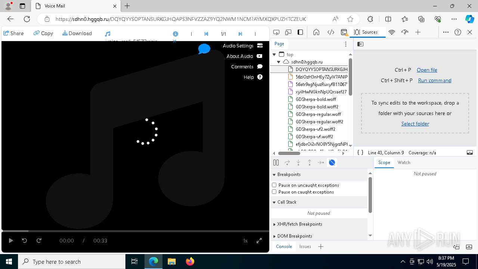This screenshot has height=269, width=478.
Task: Open the DevTools help icon
Action: point(458,32)
